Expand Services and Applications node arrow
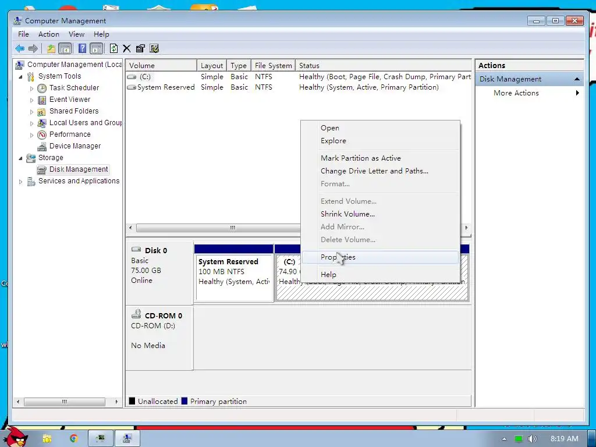 point(20,182)
